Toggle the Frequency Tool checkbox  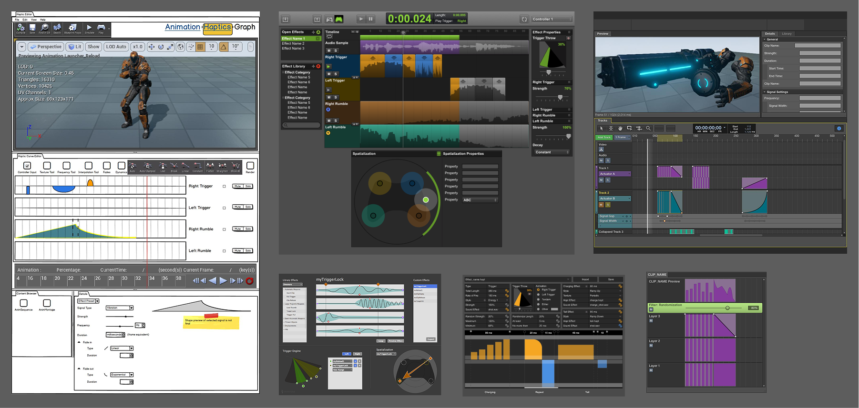[66, 165]
